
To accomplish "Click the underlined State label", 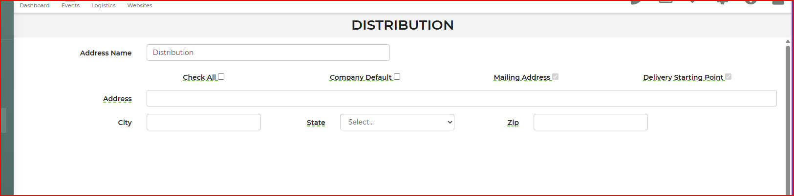I will coord(316,123).
